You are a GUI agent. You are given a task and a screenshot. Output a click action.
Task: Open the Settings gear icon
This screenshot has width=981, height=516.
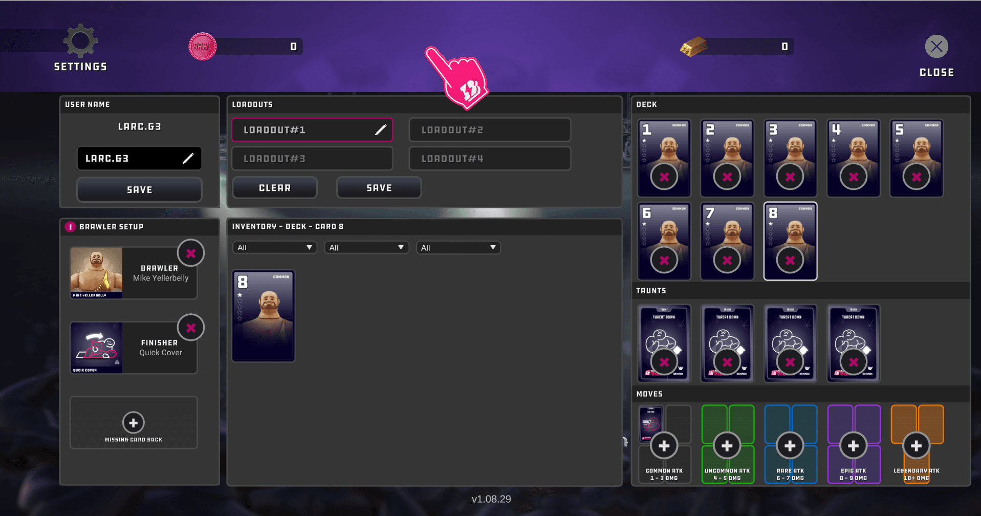[x=80, y=41]
